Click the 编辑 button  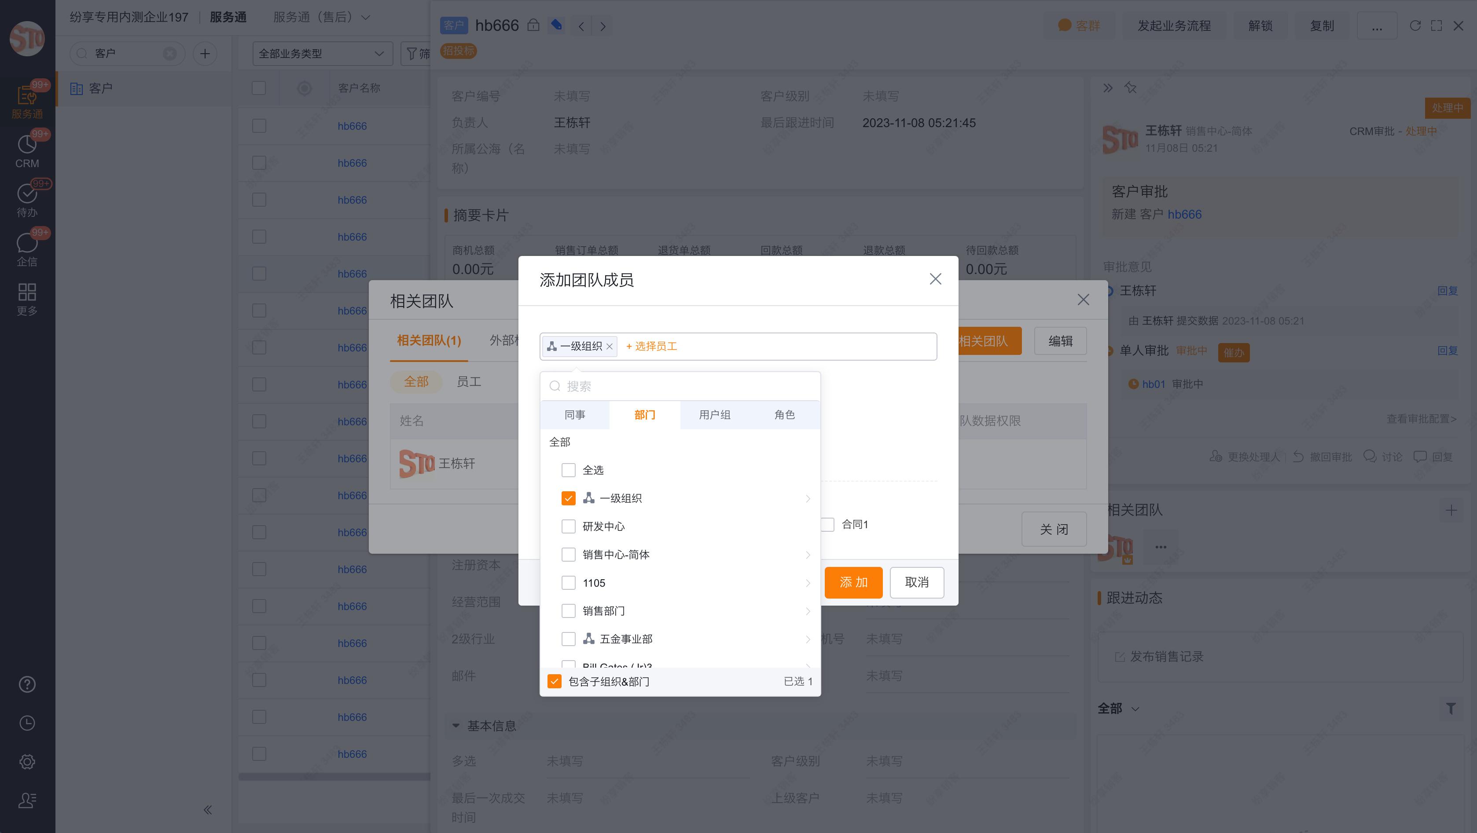pyautogui.click(x=1060, y=341)
